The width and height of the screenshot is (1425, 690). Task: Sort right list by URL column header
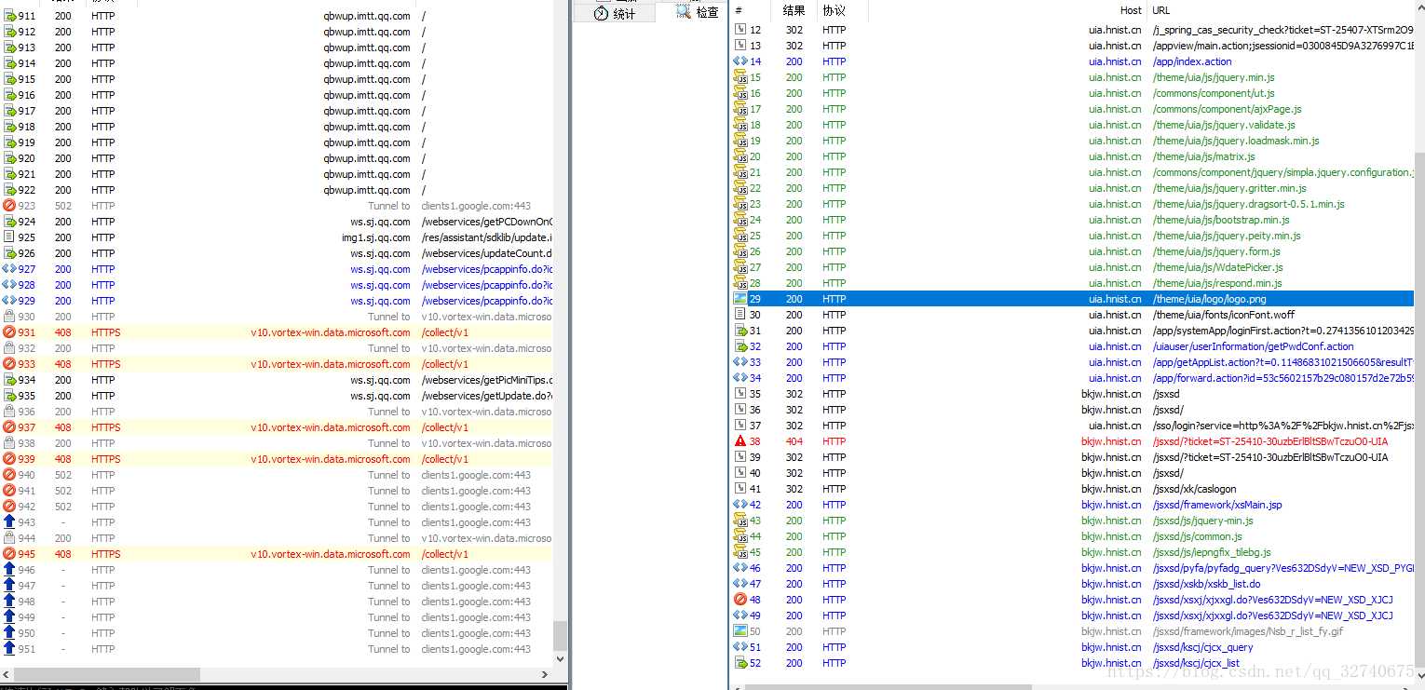point(1281,10)
